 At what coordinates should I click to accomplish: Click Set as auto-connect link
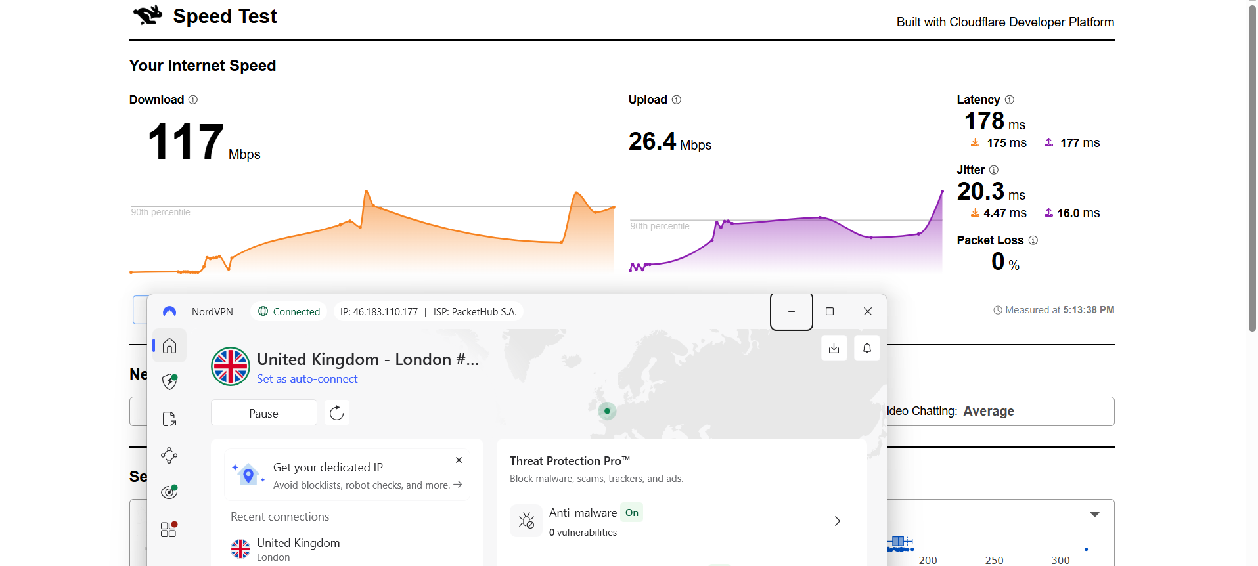point(307,379)
